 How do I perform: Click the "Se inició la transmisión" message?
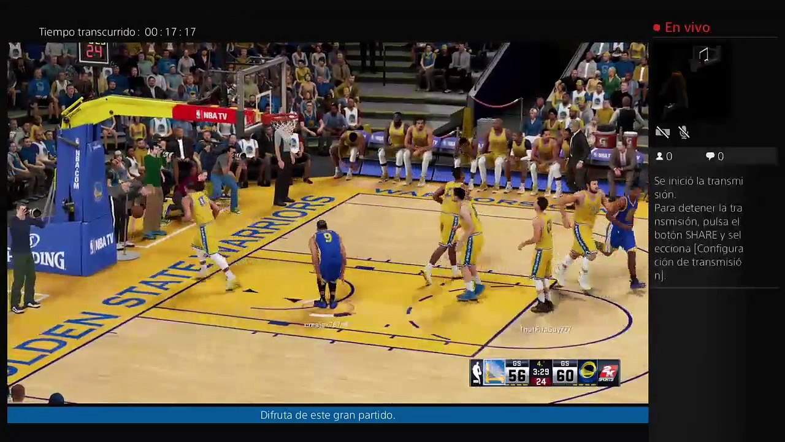click(699, 187)
